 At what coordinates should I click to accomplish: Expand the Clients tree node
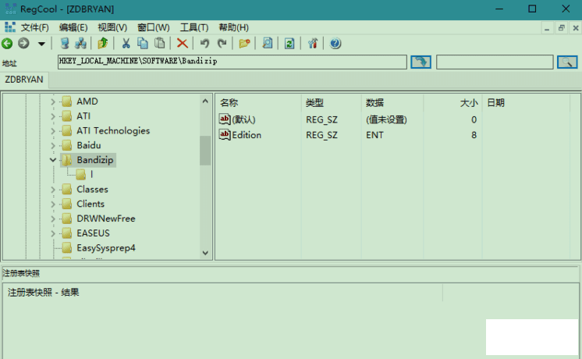click(53, 204)
